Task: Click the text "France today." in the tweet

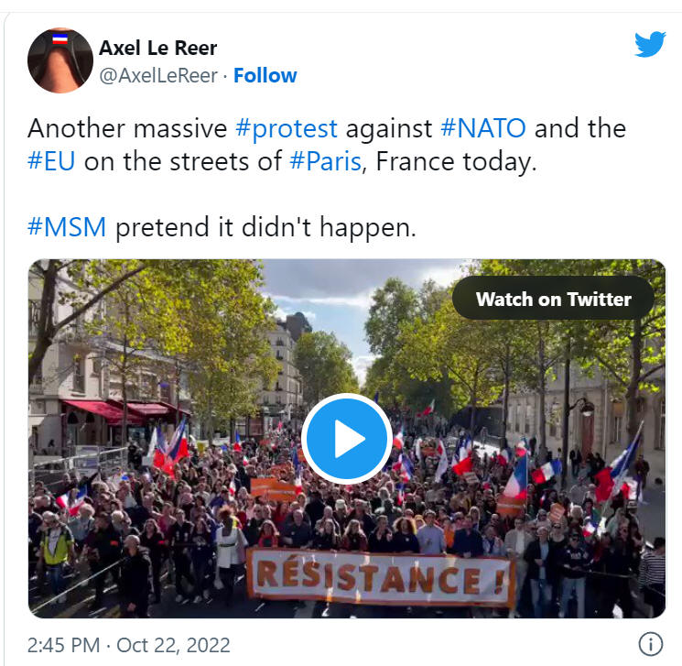Action: pos(456,161)
